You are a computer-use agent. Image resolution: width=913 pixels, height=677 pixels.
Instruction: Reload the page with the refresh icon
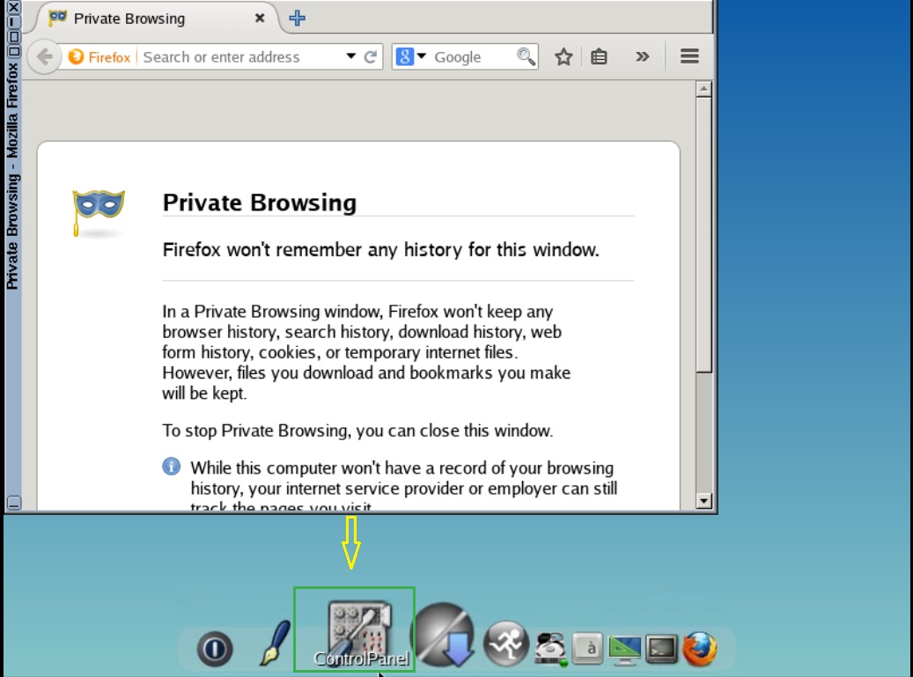[371, 57]
